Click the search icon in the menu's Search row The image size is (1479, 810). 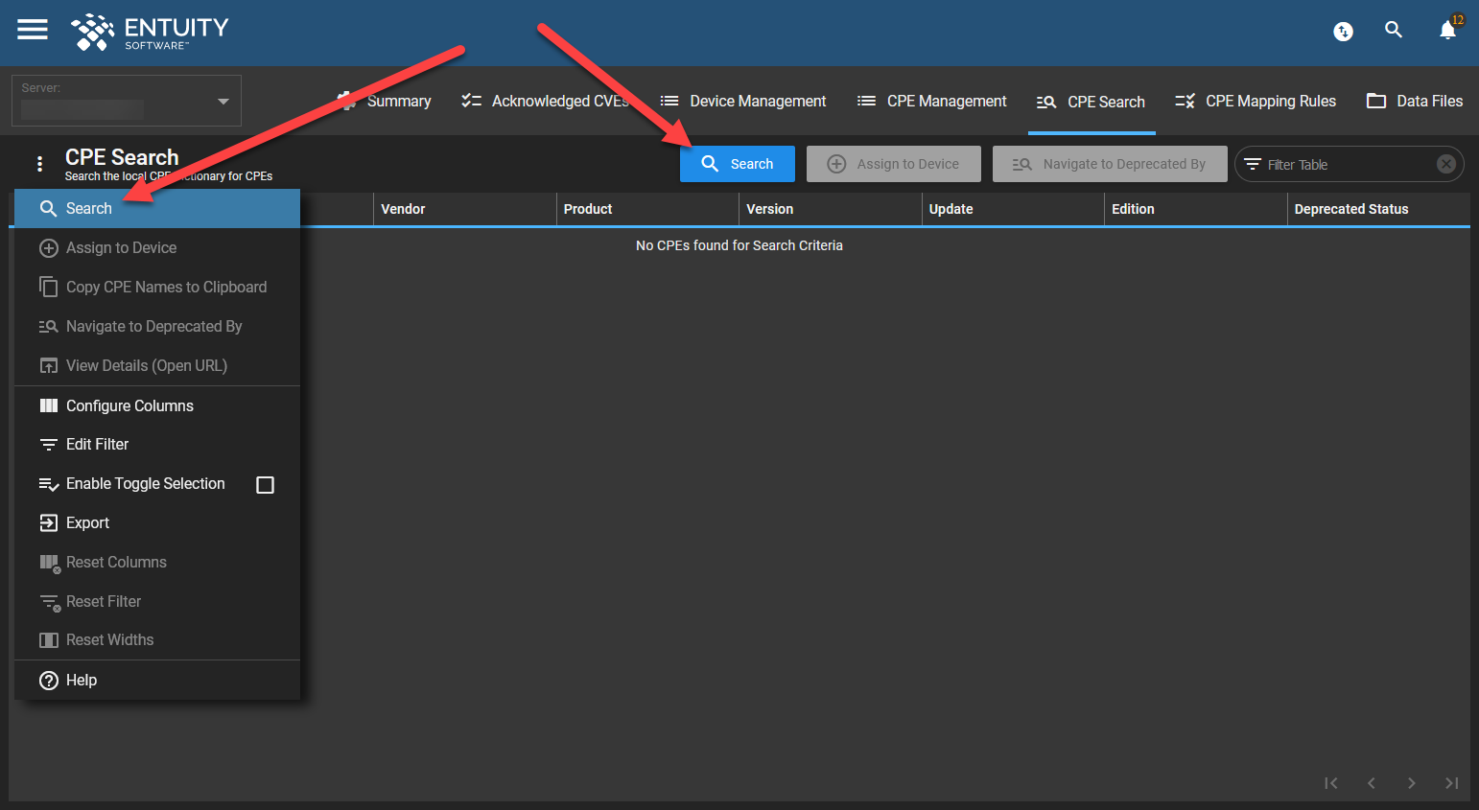coord(49,208)
